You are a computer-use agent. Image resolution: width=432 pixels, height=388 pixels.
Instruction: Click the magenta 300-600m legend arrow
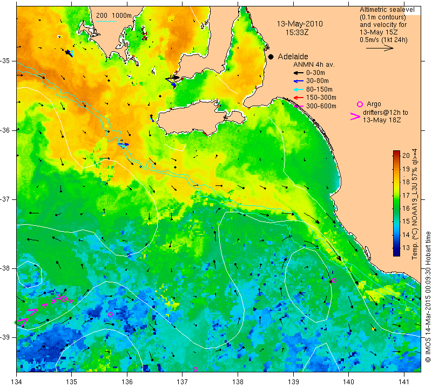coord(299,106)
